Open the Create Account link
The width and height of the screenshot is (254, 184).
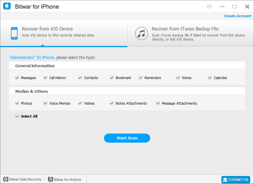(238, 16)
